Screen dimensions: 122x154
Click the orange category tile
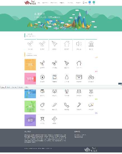[x=30, y=64]
